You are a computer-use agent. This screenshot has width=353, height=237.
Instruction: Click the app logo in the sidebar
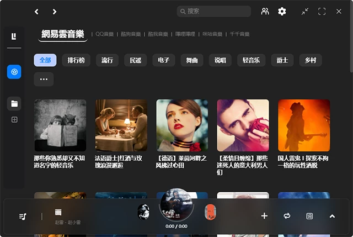click(x=14, y=36)
